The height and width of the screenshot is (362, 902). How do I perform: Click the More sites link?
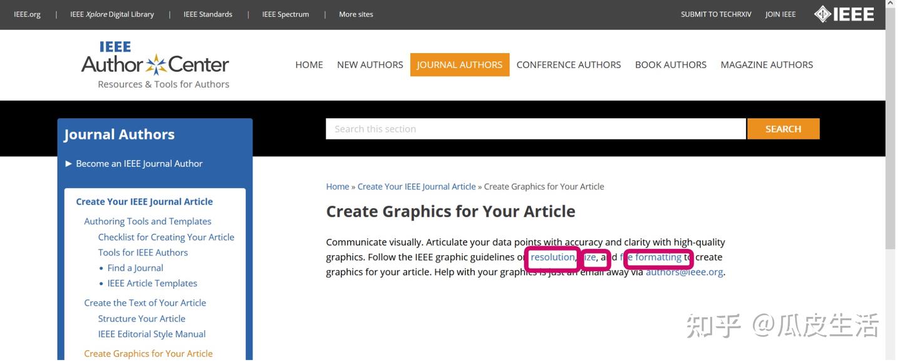pyautogui.click(x=356, y=14)
